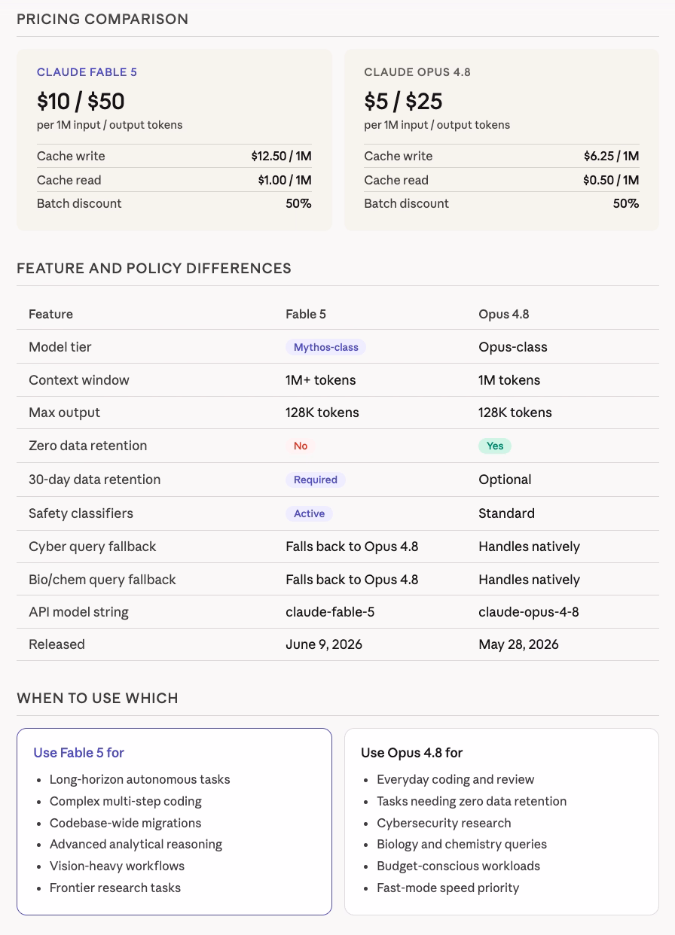Click Advanced analytical reasoning item
The image size is (675, 935).
(136, 845)
